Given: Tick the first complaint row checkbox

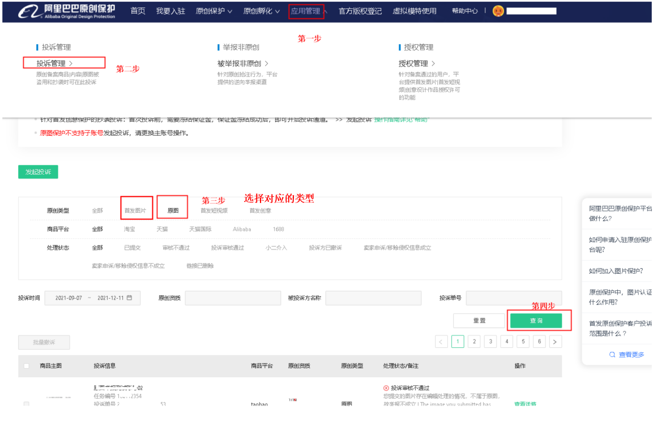Looking at the screenshot, I should coord(27,404).
